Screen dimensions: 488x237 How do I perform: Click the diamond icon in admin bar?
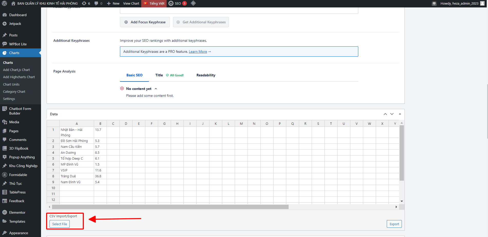pyautogui.click(x=193, y=3)
